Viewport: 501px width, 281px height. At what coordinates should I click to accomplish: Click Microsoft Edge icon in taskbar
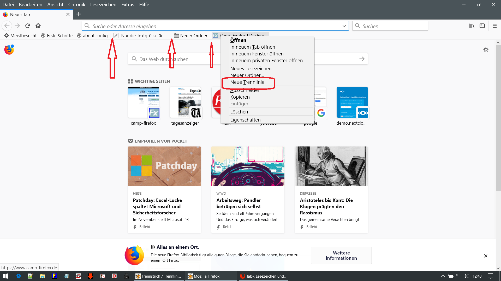(x=19, y=276)
